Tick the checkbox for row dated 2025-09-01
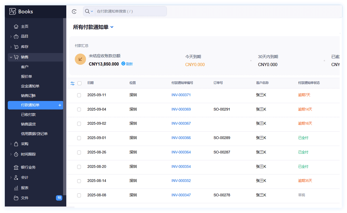The image size is (347, 213). (79, 138)
